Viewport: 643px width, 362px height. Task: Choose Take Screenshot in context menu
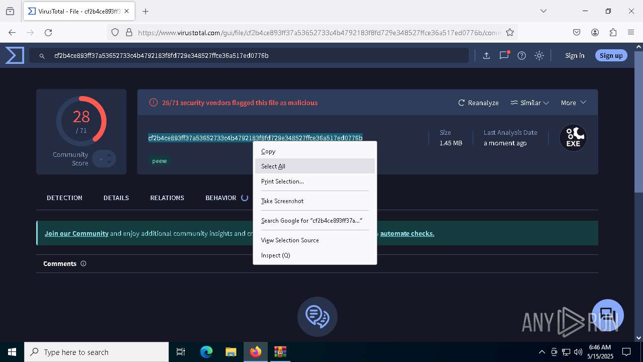point(315,201)
